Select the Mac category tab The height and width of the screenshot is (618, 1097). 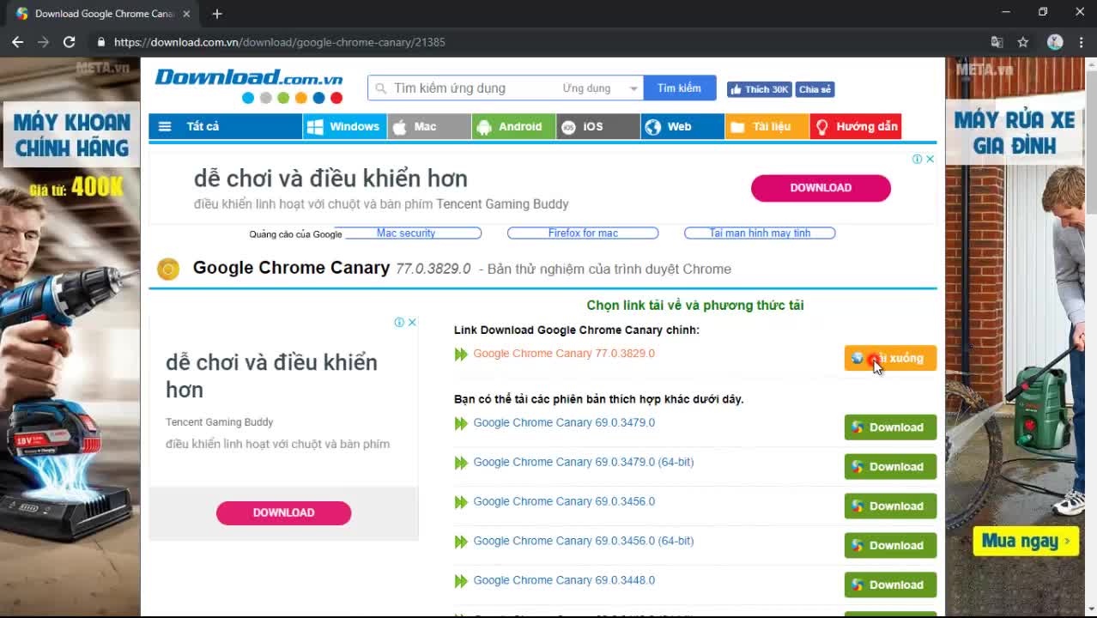click(429, 126)
